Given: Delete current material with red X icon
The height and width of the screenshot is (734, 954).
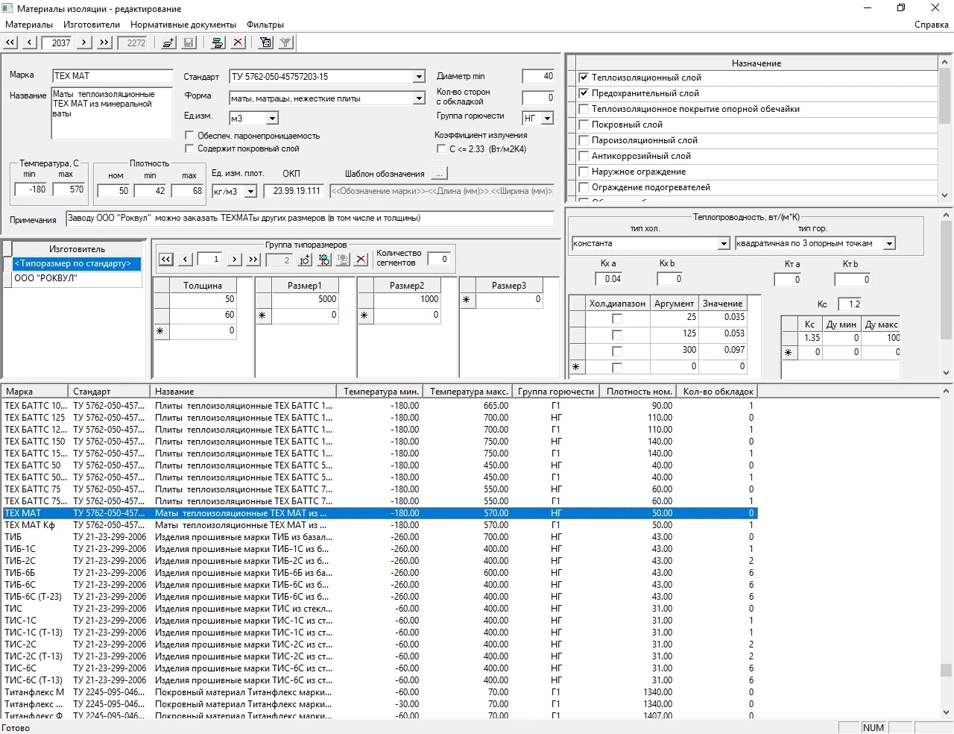Looking at the screenshot, I should click(x=238, y=43).
